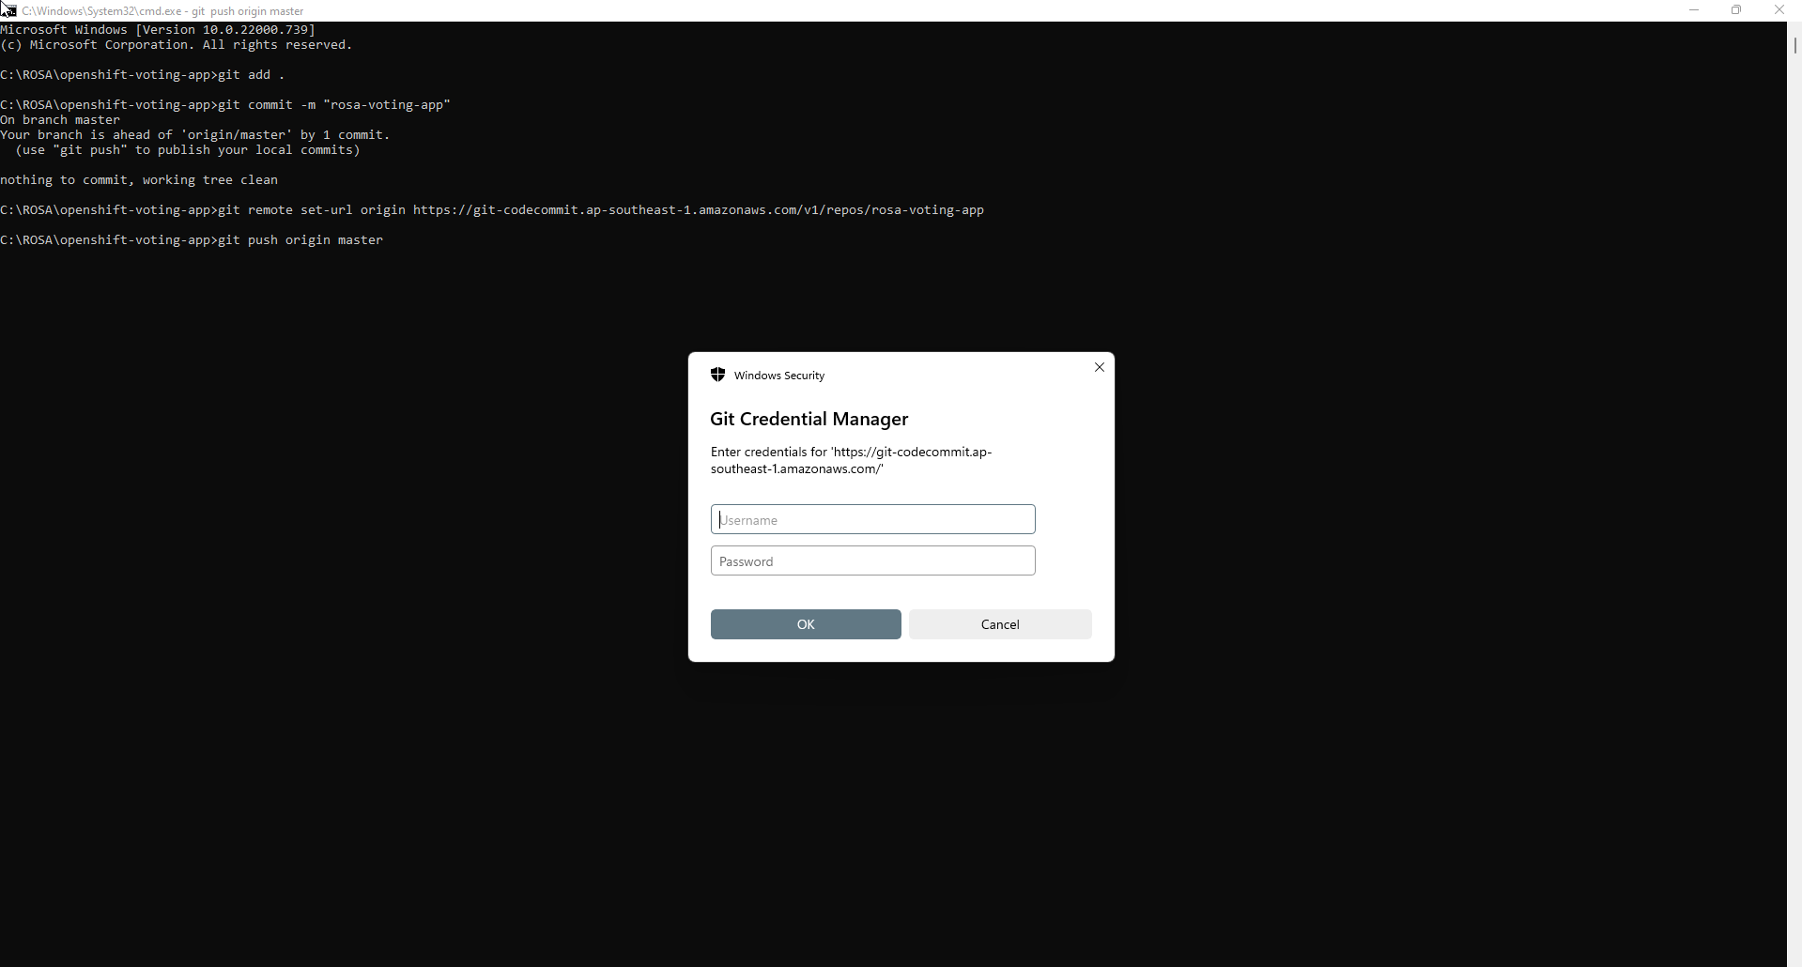Click the cmd.exe icon in title bar
This screenshot has width=1802, height=967.
pyautogui.click(x=9, y=10)
